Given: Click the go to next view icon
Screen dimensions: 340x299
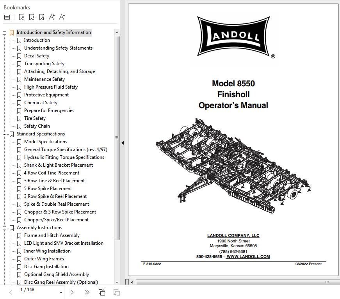Looking at the screenshot, I should pos(117,292).
